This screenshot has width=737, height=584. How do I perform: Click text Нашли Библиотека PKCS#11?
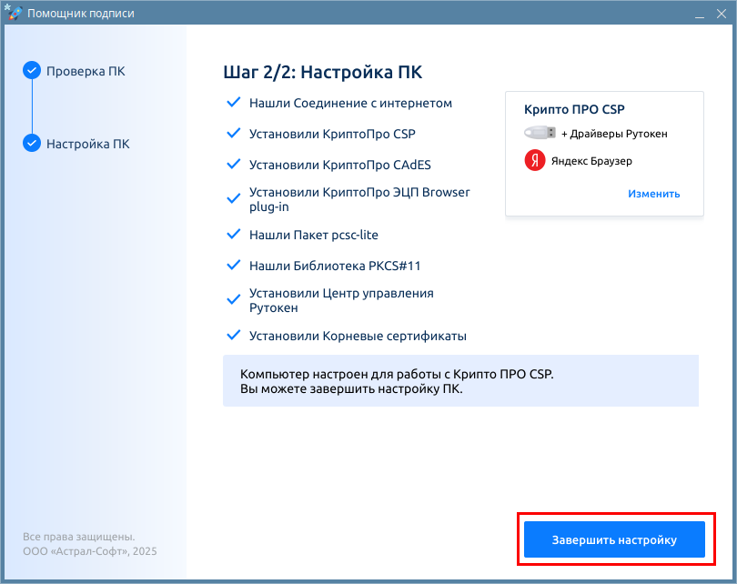[x=335, y=266]
